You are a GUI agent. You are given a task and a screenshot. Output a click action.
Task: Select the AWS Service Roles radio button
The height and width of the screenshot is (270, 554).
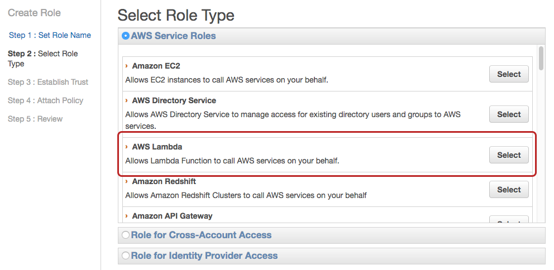(126, 36)
